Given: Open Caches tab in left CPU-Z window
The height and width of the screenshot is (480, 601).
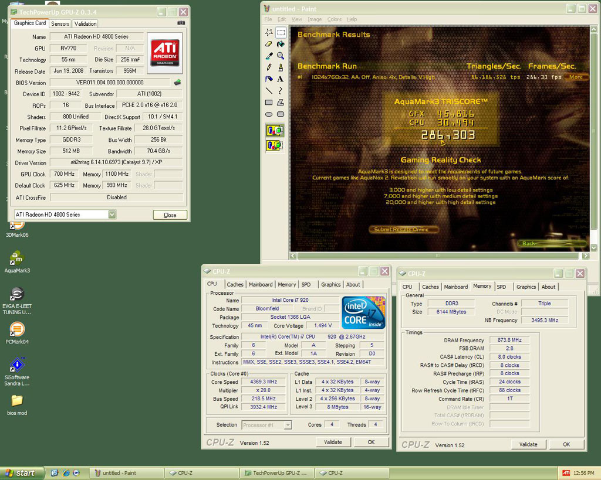Looking at the screenshot, I should [x=235, y=284].
